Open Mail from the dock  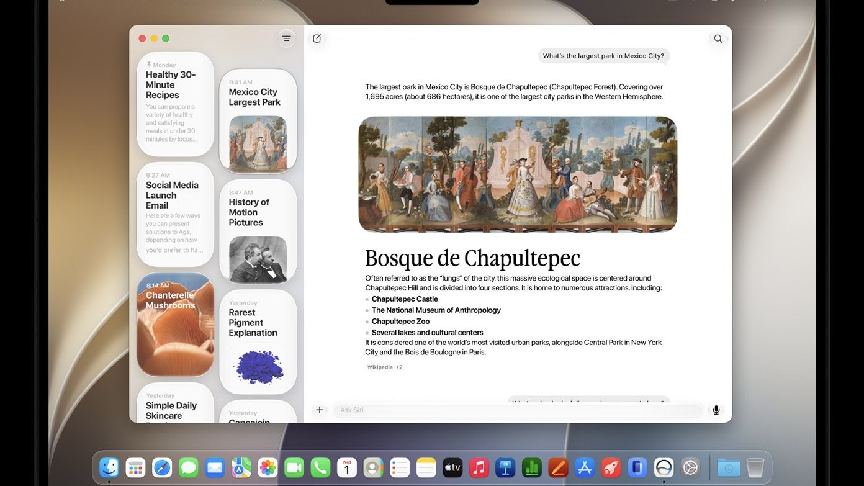coord(215,467)
